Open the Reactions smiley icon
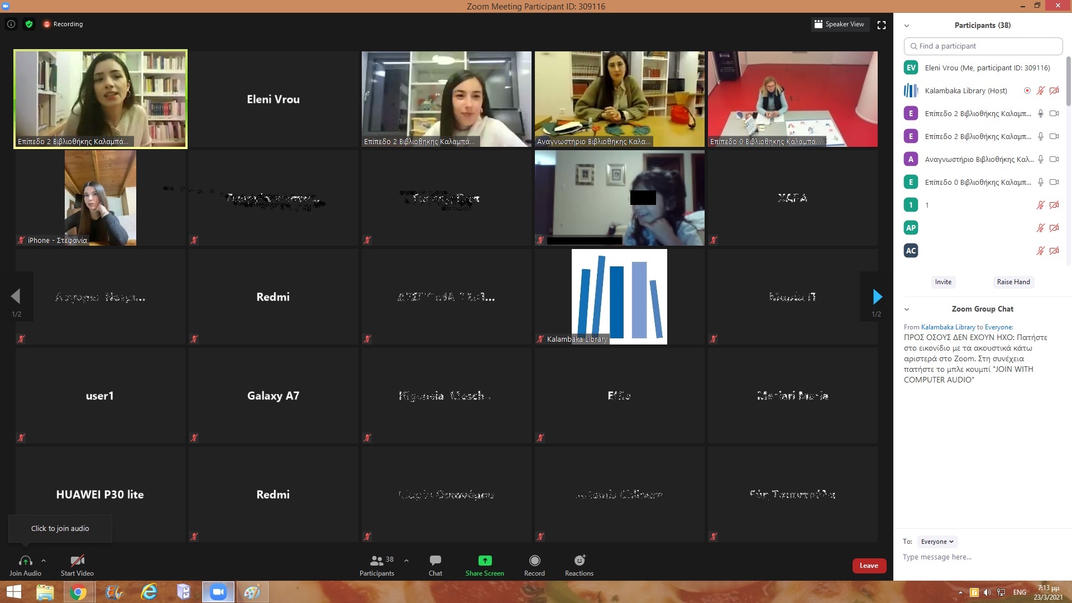1072x603 pixels. coord(580,561)
